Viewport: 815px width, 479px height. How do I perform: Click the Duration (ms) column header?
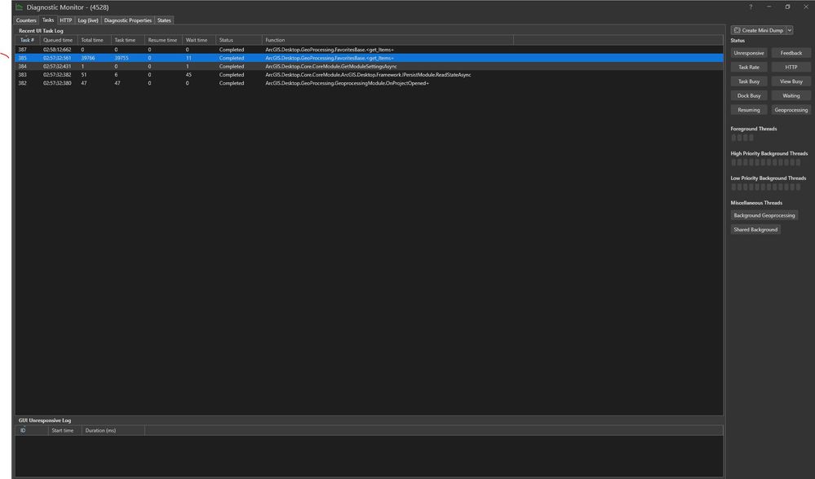(113, 430)
